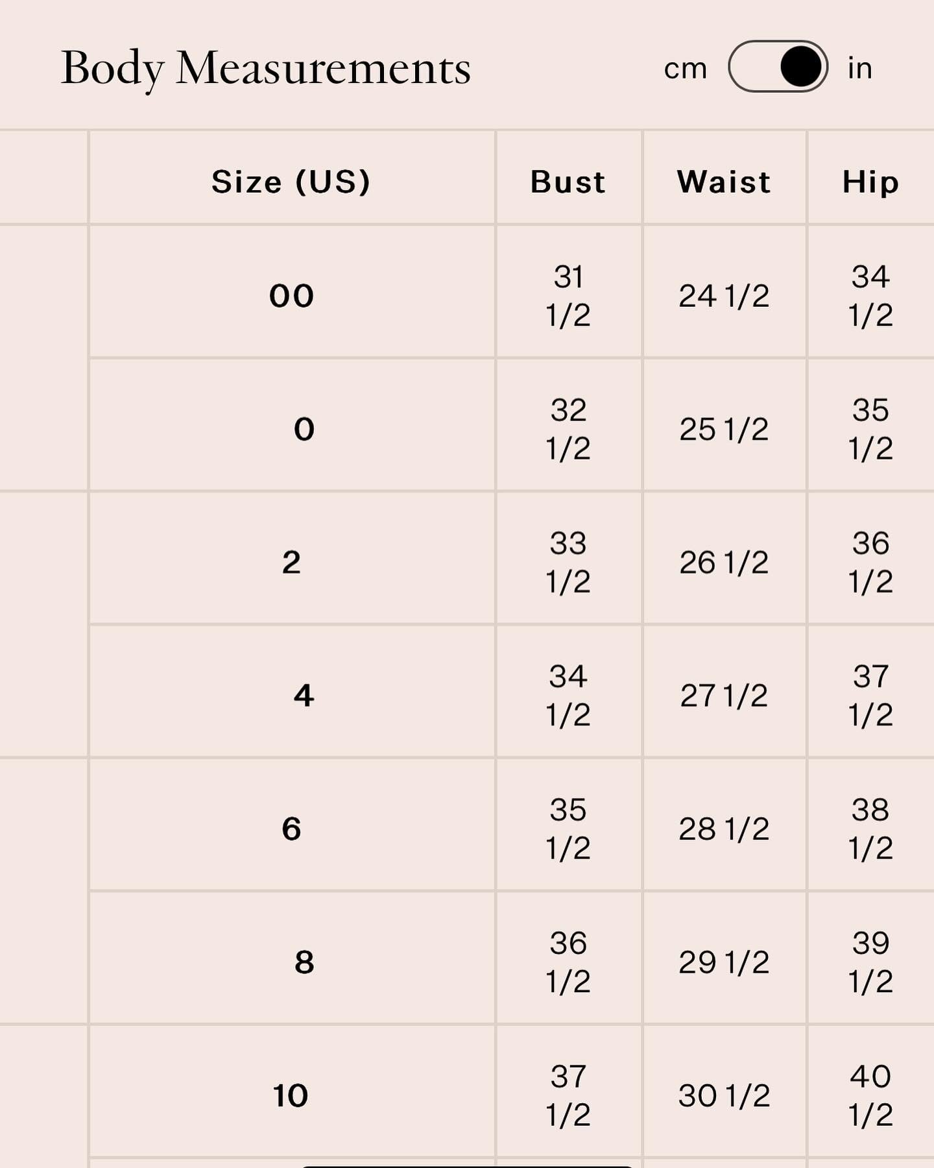Tap the home indicator bar at bottom
934x1168 pixels.
(467, 1165)
